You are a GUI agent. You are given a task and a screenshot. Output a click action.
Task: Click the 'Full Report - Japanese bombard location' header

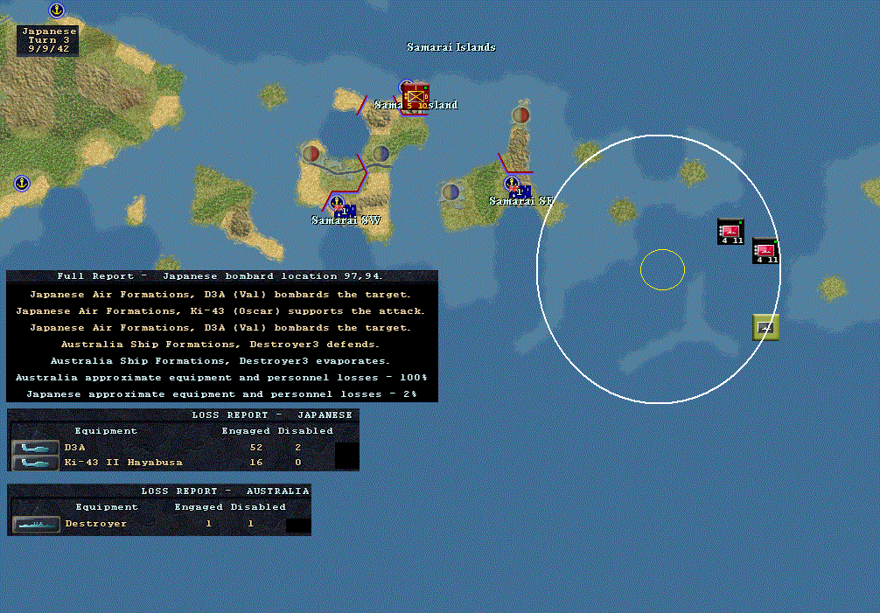click(220, 276)
